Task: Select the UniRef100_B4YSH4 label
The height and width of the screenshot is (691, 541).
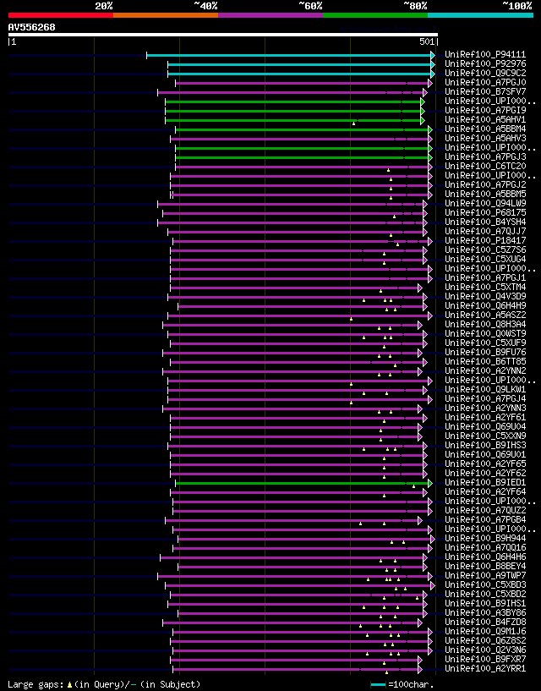Action: [485, 222]
